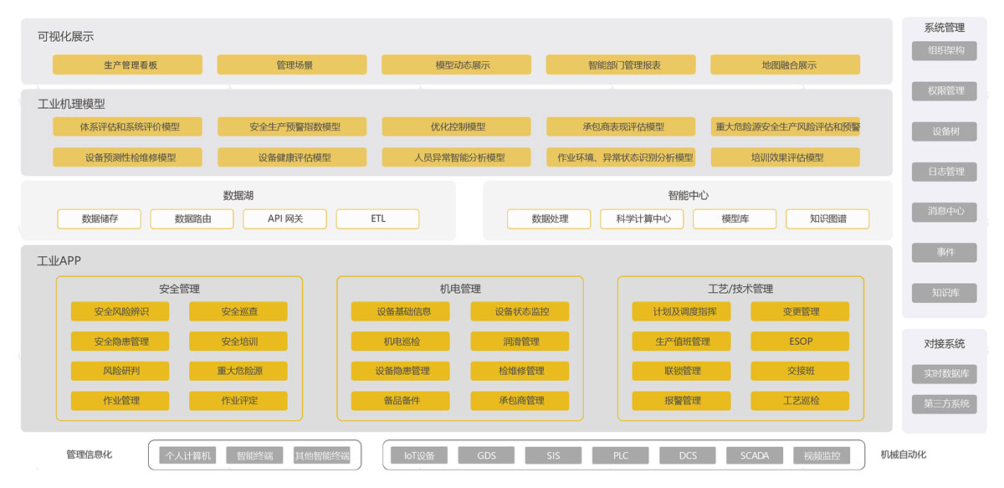The width and height of the screenshot is (1004, 488).
Task: Select 安全风险辨识 under 安全管理
Action: click(x=120, y=311)
